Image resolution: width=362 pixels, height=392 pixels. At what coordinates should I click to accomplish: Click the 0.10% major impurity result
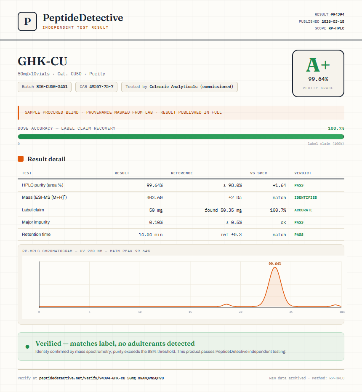point(156,222)
